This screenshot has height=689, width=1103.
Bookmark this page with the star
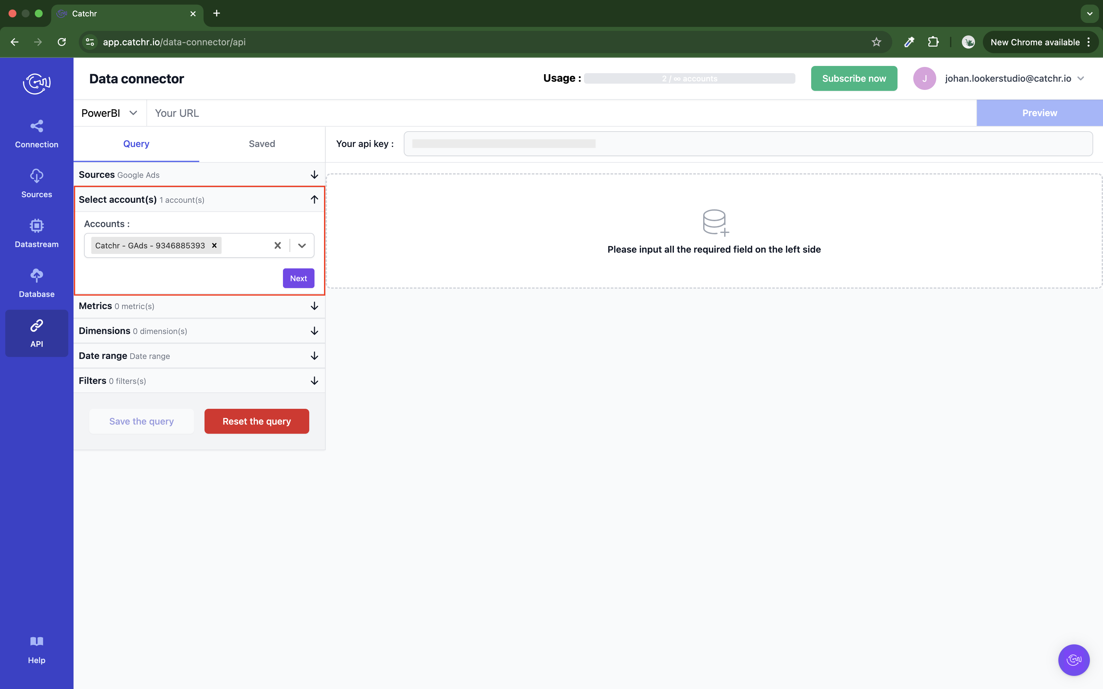pyautogui.click(x=876, y=42)
